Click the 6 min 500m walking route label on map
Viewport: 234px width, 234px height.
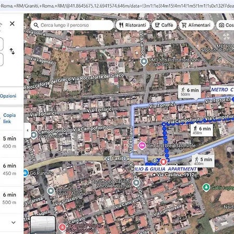click(x=189, y=92)
